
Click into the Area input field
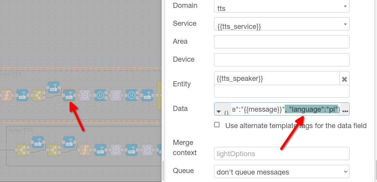[282, 42]
